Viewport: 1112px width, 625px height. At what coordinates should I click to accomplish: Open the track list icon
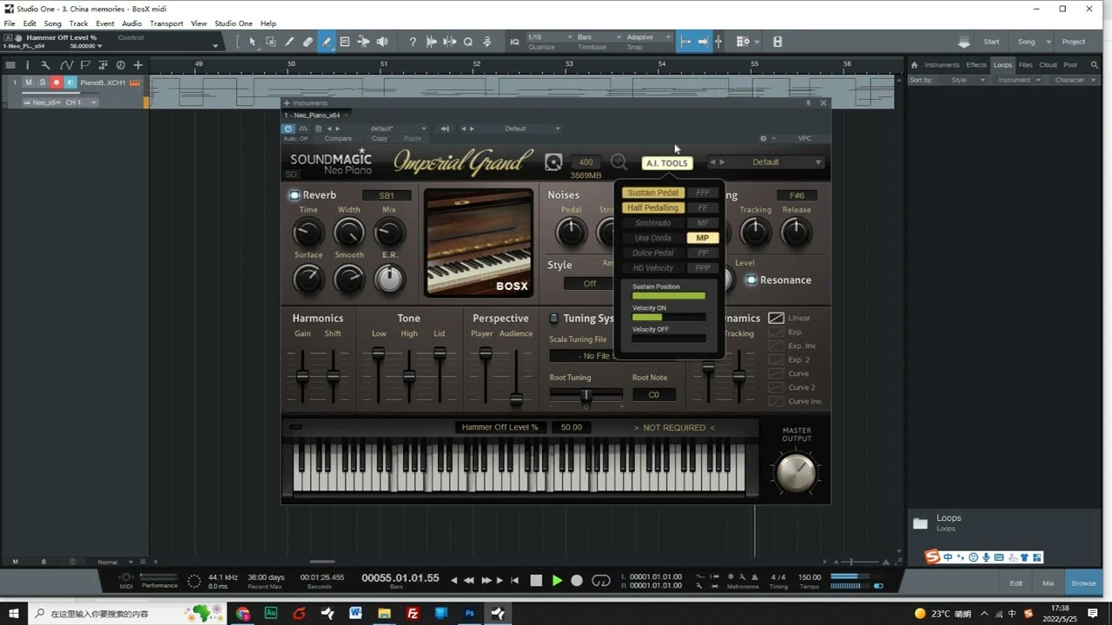coord(10,65)
